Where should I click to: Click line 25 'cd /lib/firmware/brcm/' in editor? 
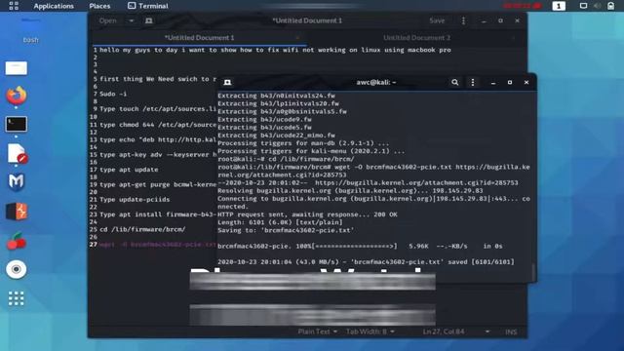(x=142, y=230)
